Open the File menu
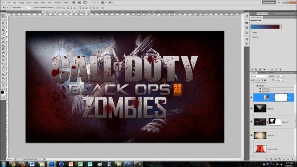This screenshot has width=297, height=167. [9, 3]
